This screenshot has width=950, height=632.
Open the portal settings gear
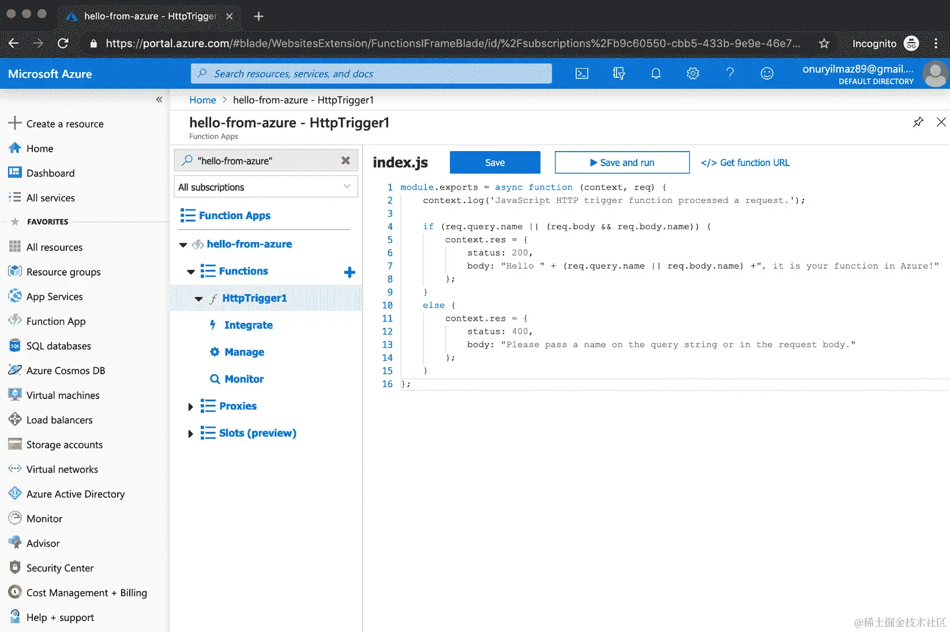(693, 73)
